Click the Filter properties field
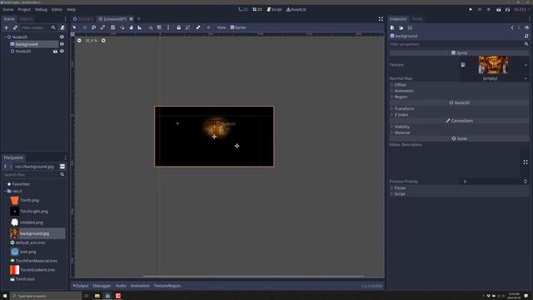533x300 pixels. point(456,44)
